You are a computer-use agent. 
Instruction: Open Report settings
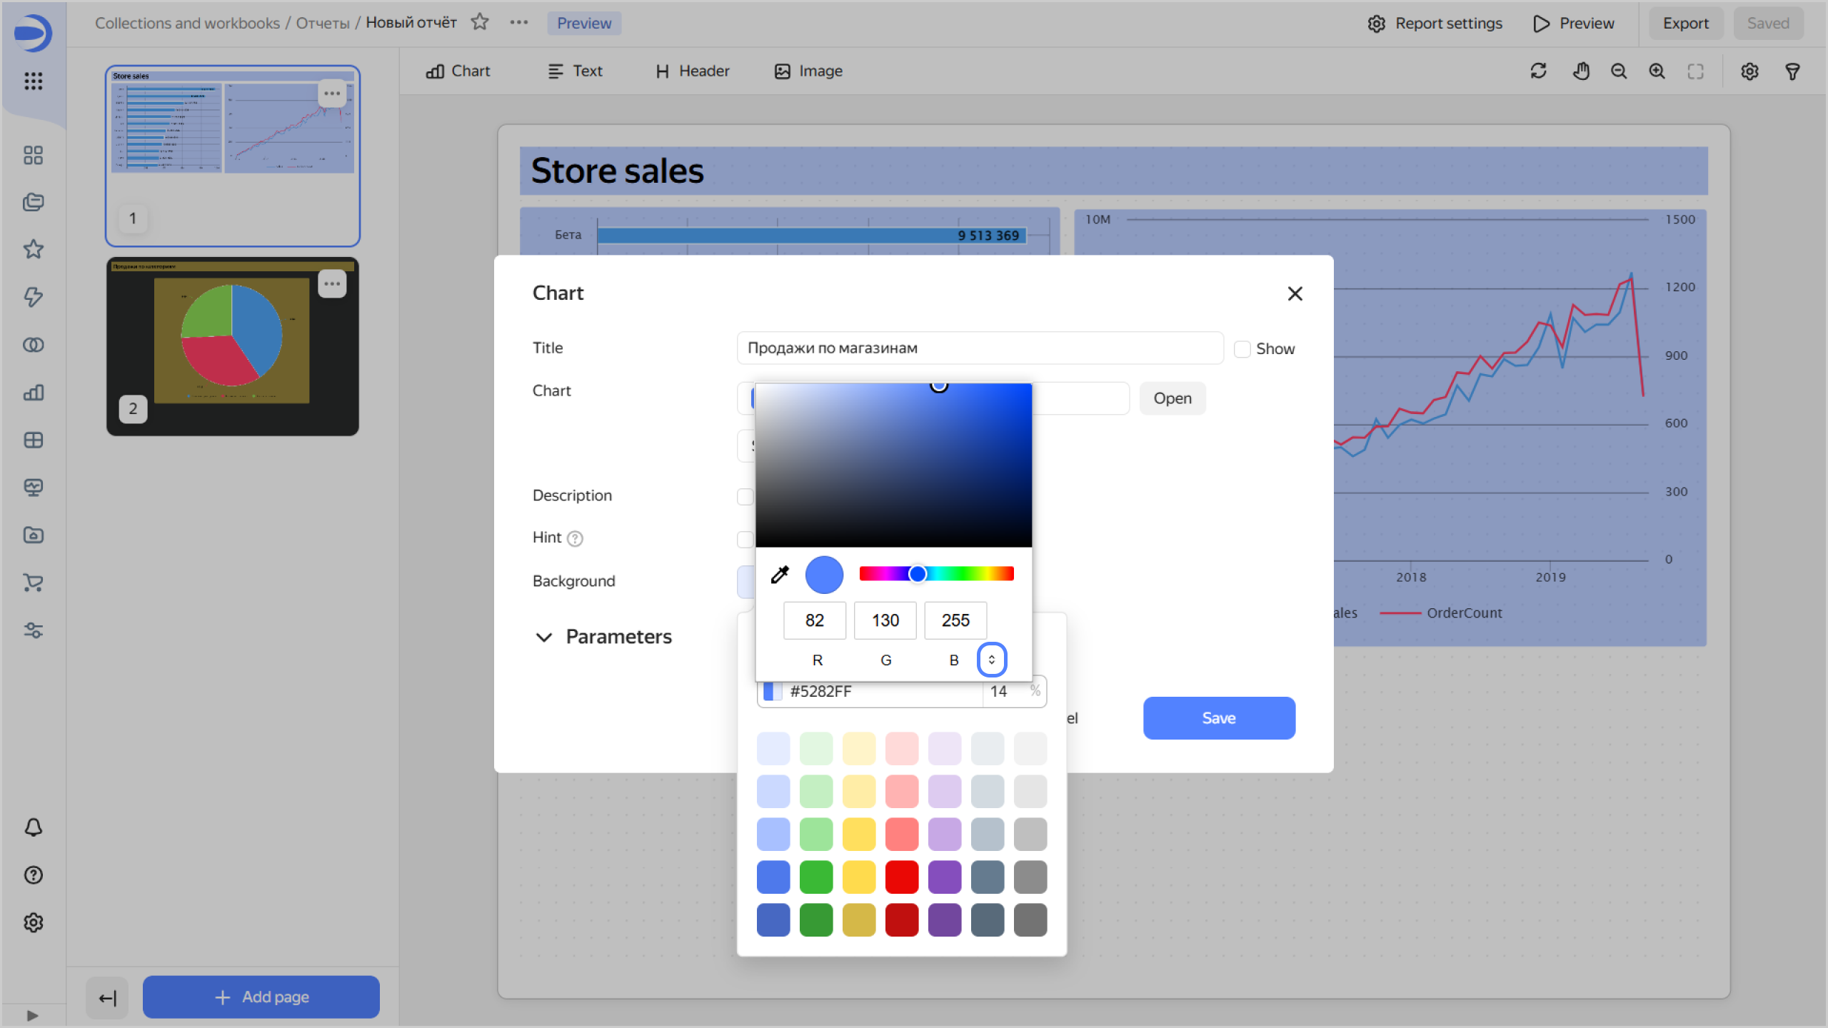point(1434,23)
